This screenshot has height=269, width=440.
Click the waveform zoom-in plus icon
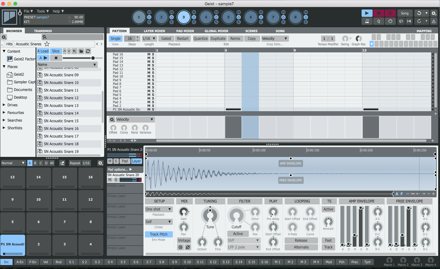tap(433, 194)
